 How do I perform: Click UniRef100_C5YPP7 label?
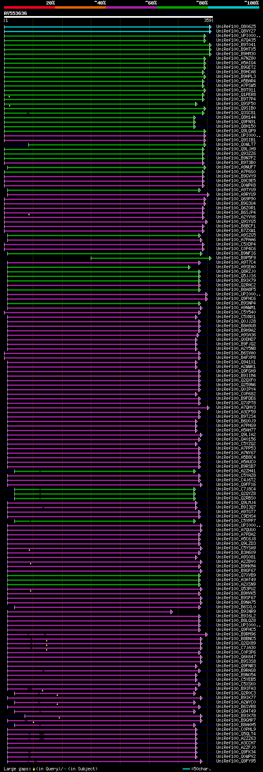(236, 521)
